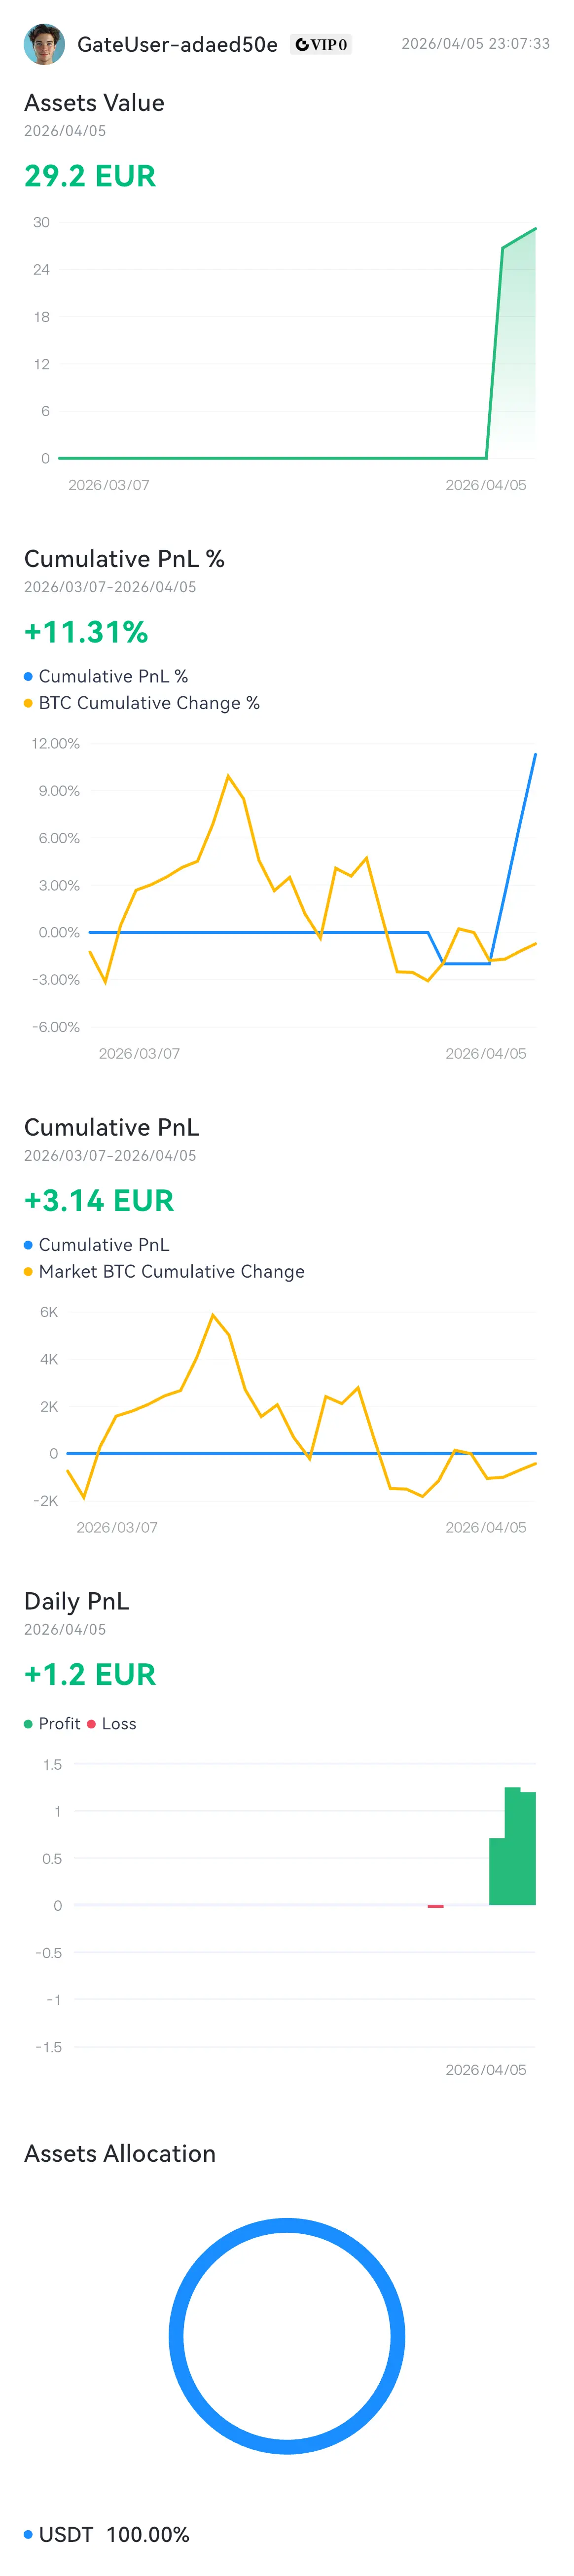Screen dimensions: 574x2576
Task: Click the tallest green daily profit bar
Action: click(512, 1846)
